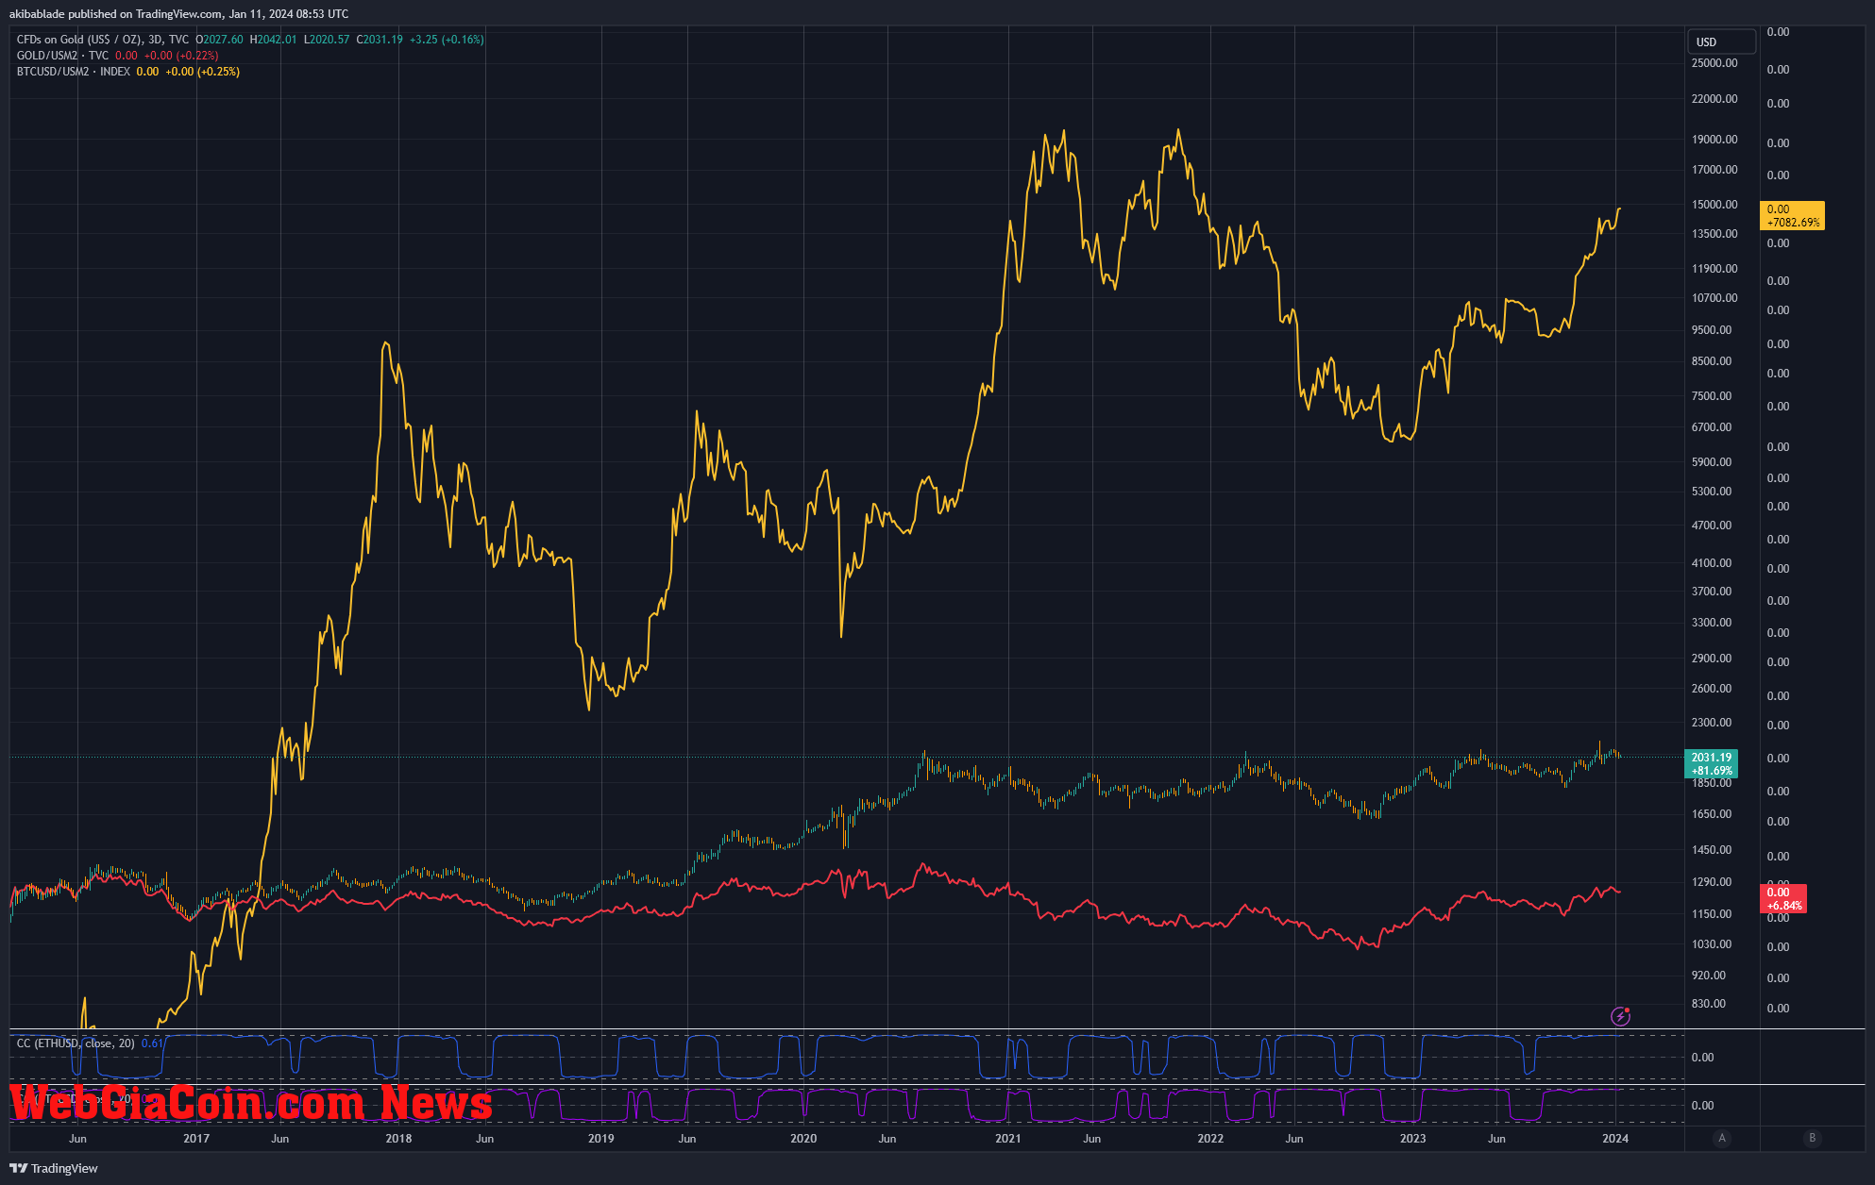Click the CC (ETHUSD, close, 20) indicator label
Image resolution: width=1875 pixels, height=1185 pixels.
(76, 1043)
